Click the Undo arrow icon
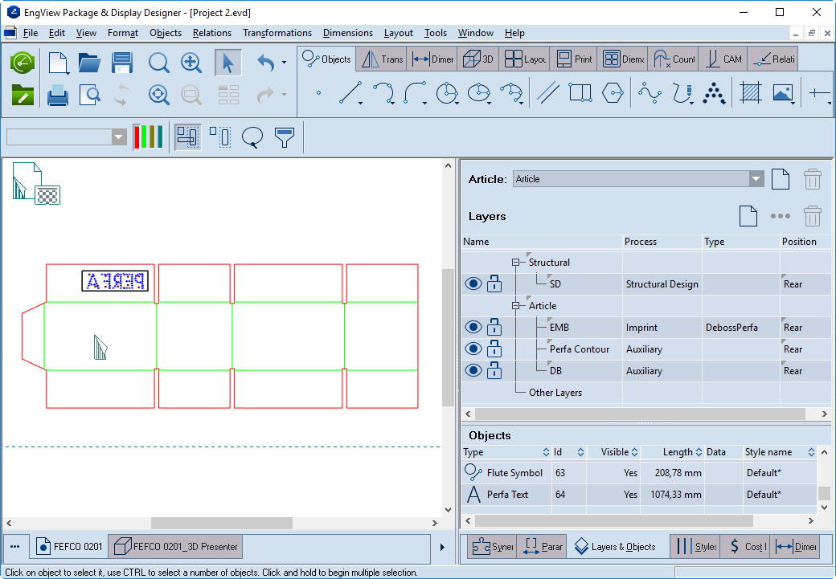 266,63
